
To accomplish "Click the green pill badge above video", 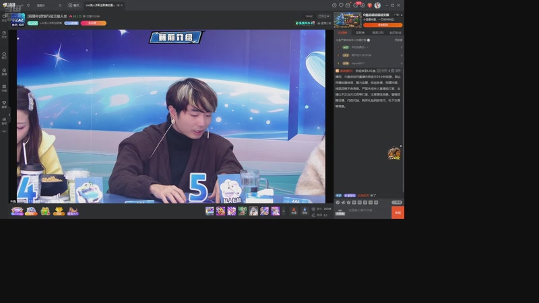I will [x=305, y=23].
